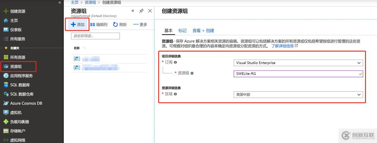Click the 刷新 button
The height and width of the screenshot is (143, 377).
coord(120,24)
